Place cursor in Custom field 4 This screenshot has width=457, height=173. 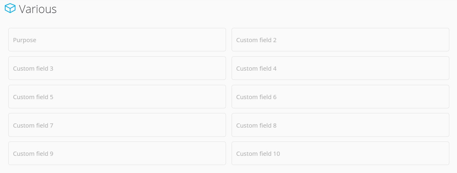[340, 68]
